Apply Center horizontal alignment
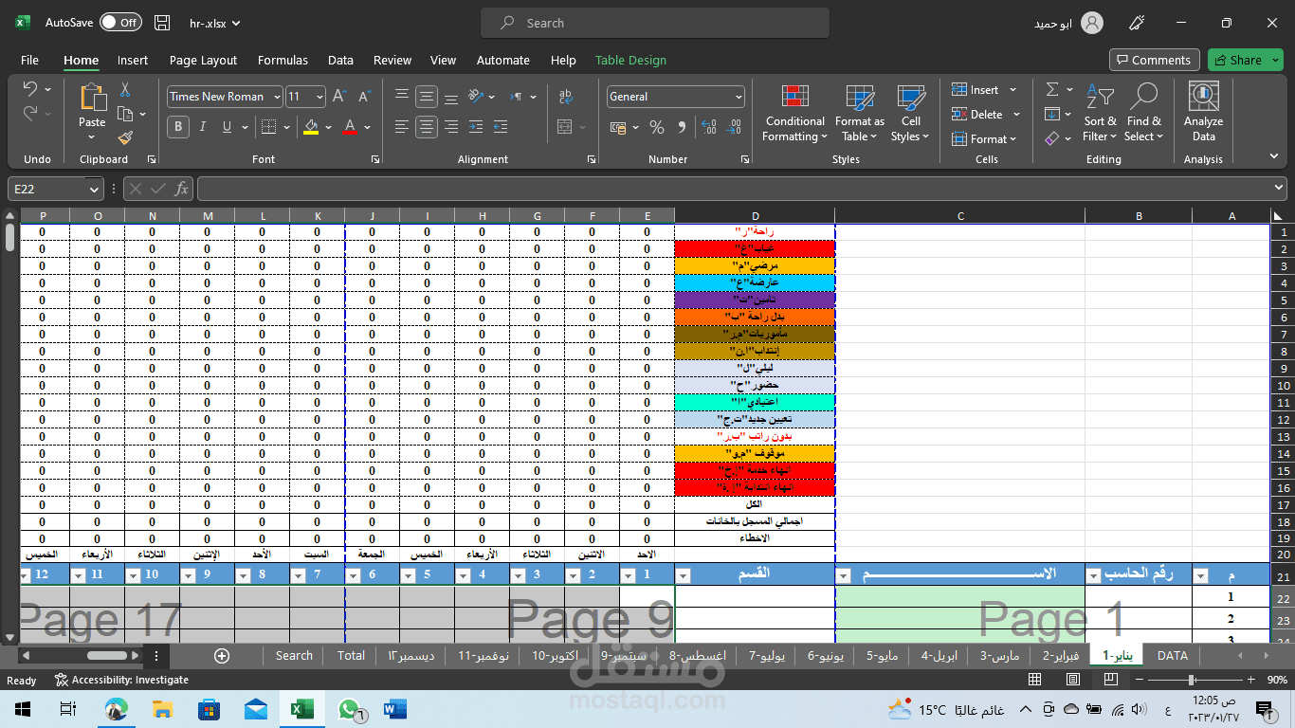Screen dimensions: 1295x728 [x=427, y=127]
